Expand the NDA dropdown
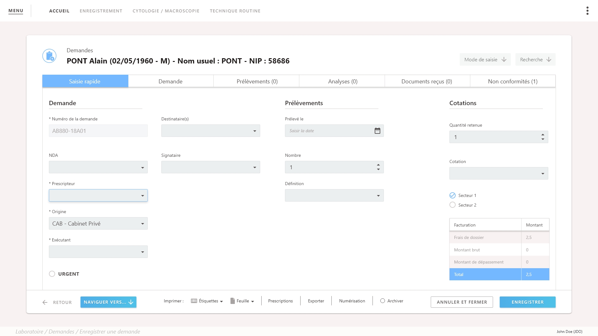This screenshot has height=336, width=598. 98,167
